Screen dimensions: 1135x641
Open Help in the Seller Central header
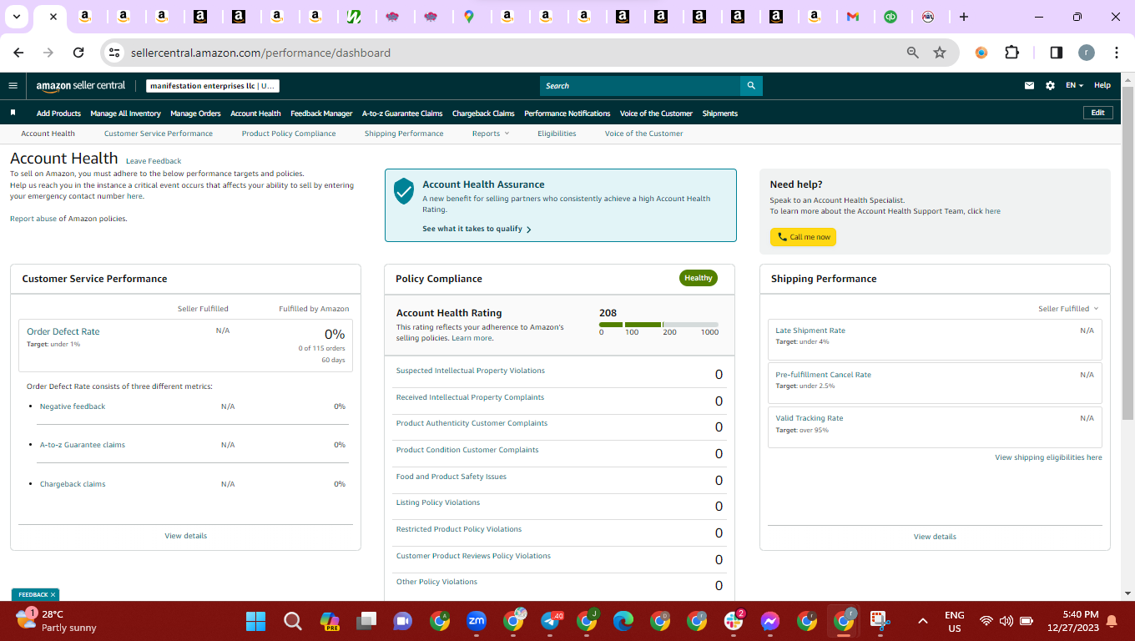coord(1102,85)
